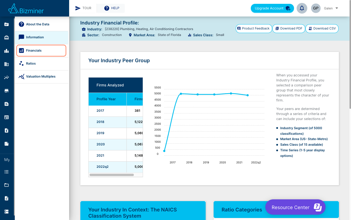Image resolution: width=351 pixels, height=220 pixels.
Task: Start the product Tour
Action: [83, 8]
